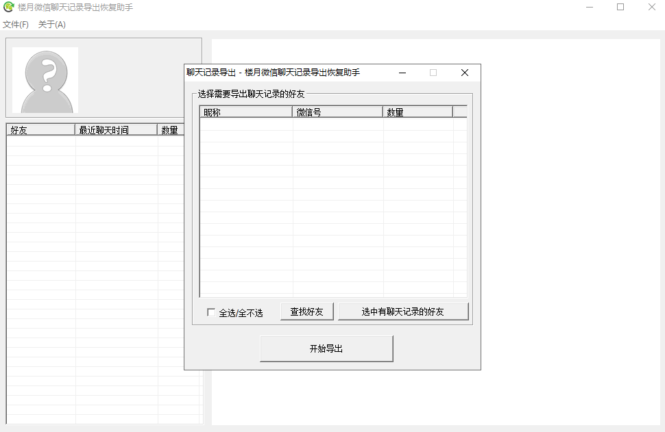Sort by the 微信号 column header
This screenshot has width=665, height=432.
tap(337, 112)
